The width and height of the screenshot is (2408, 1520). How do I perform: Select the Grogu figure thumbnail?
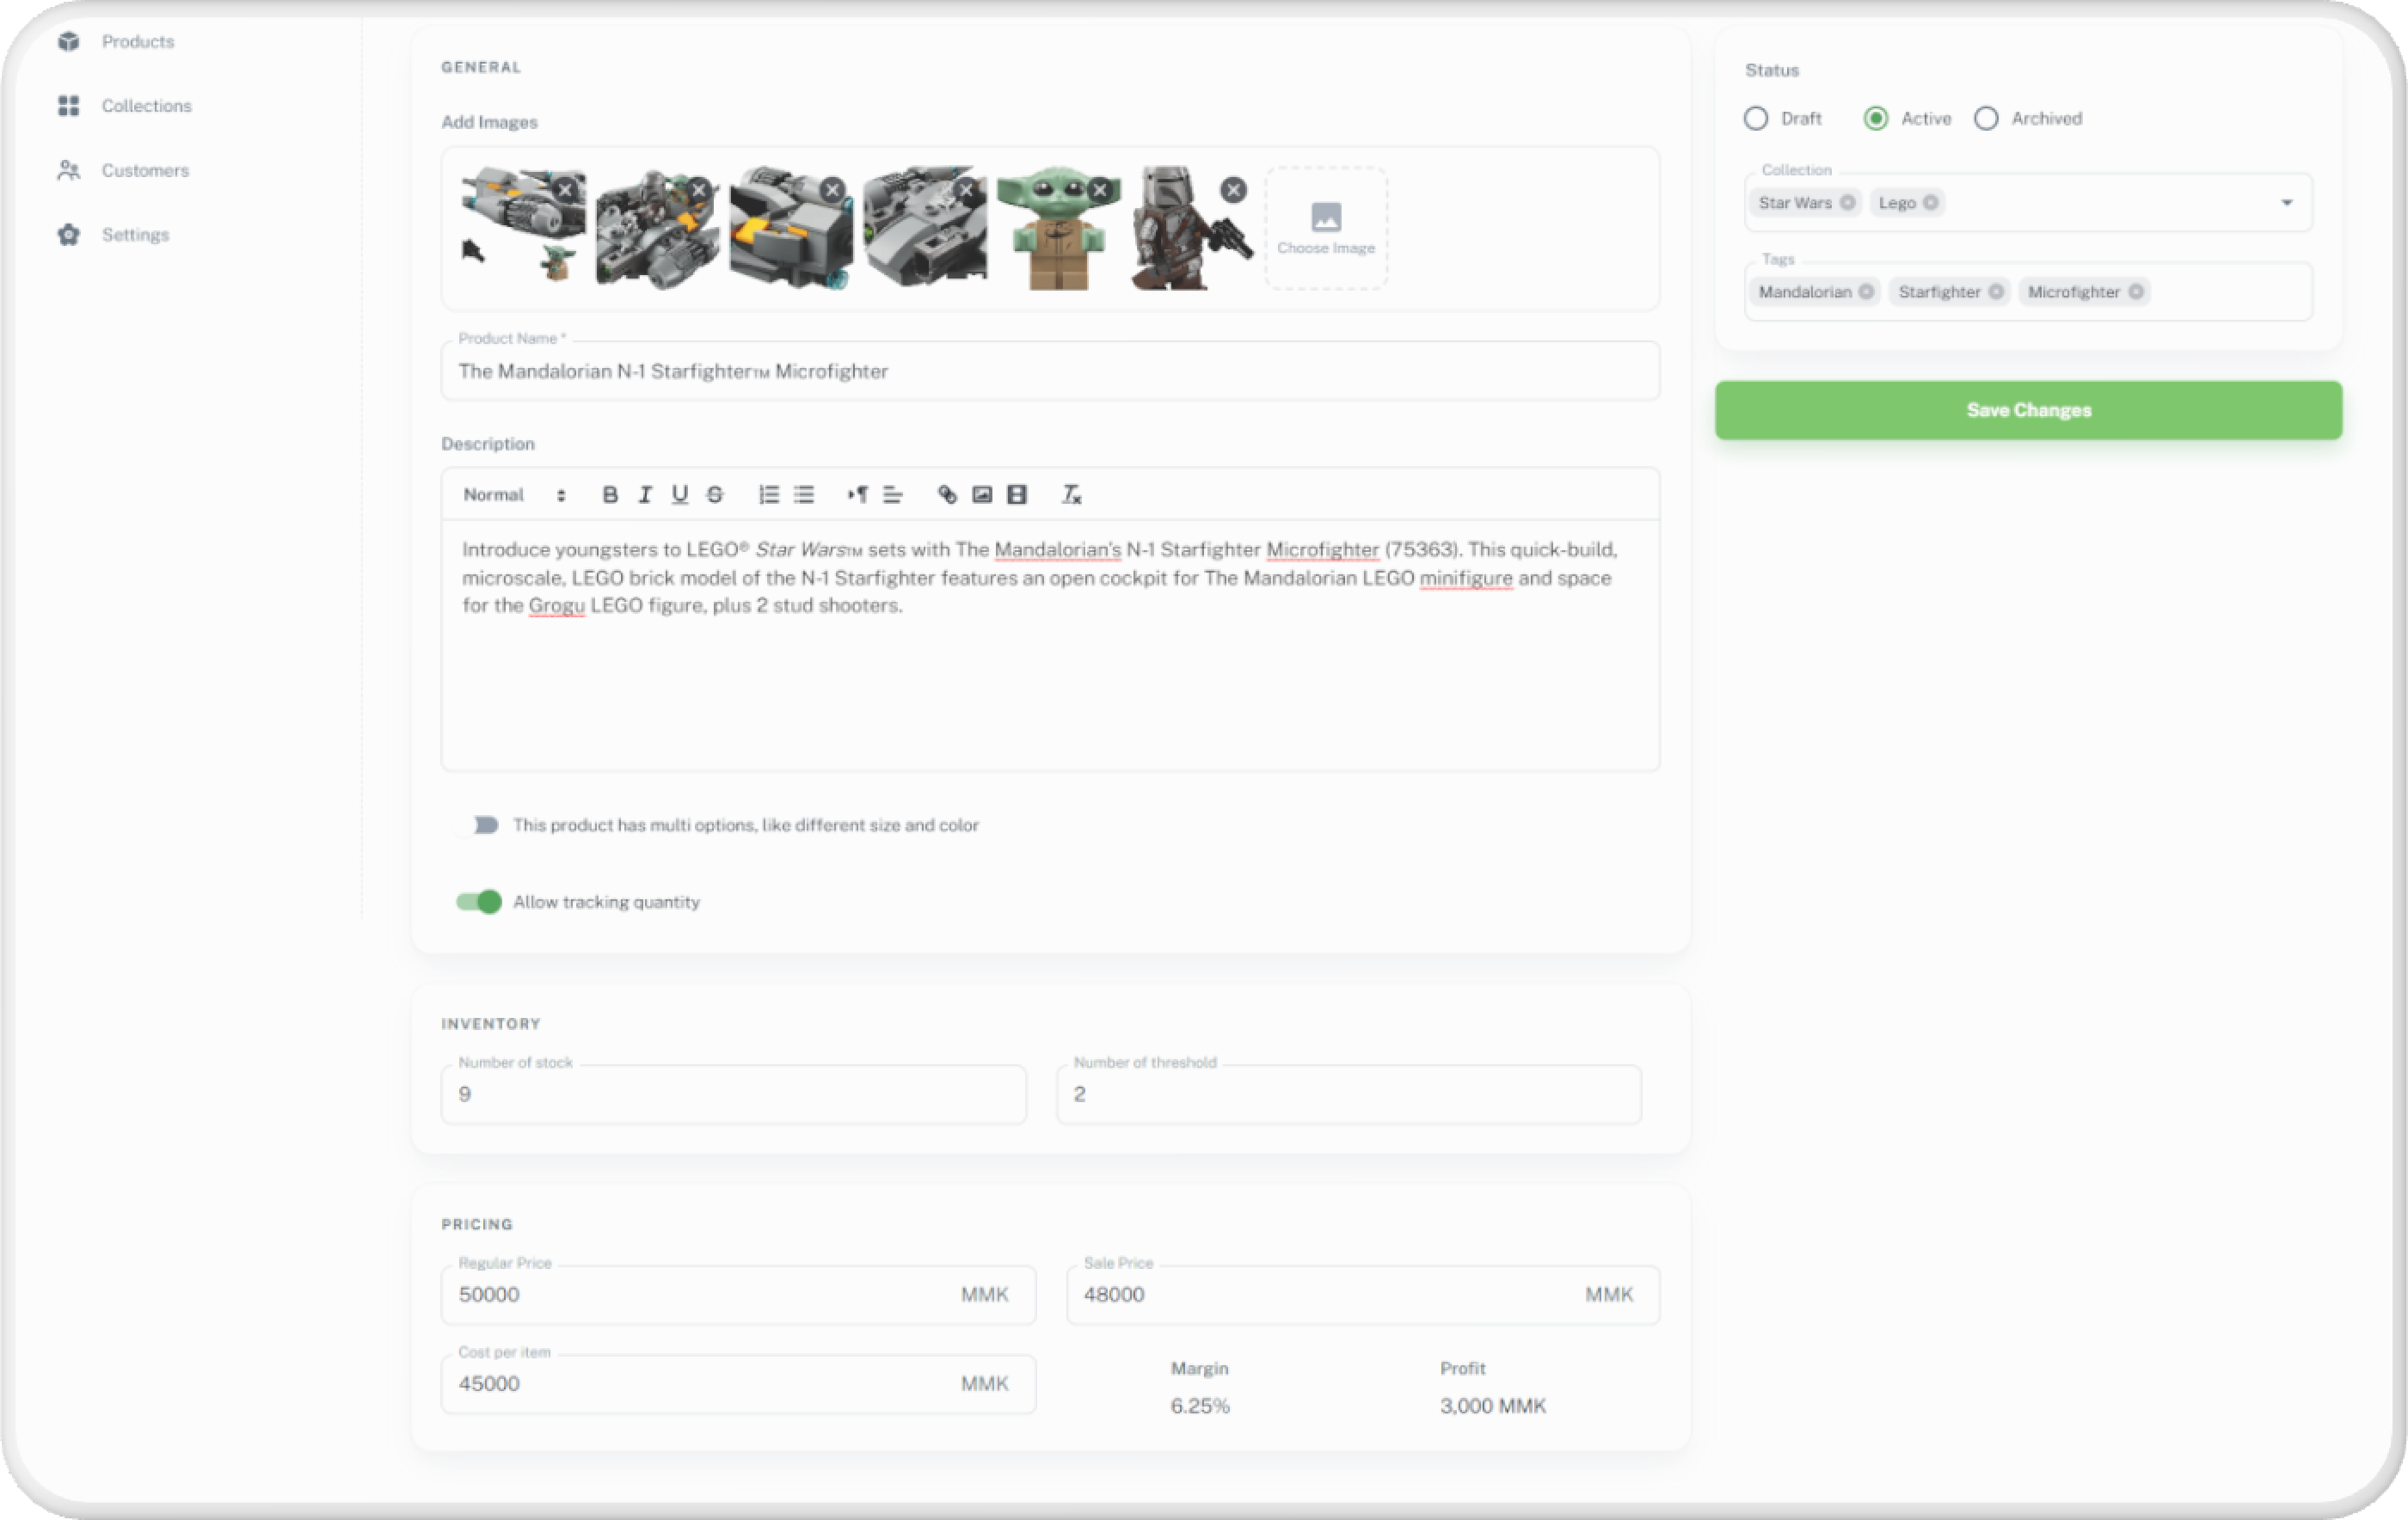click(x=1058, y=228)
